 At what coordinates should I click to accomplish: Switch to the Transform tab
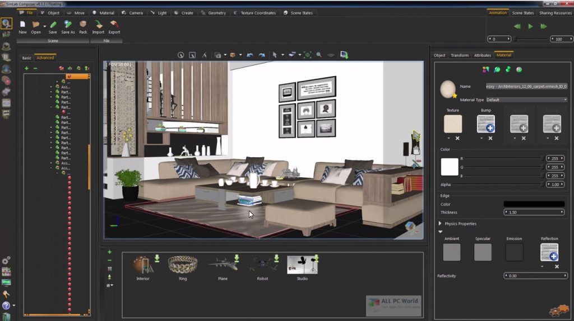(460, 55)
